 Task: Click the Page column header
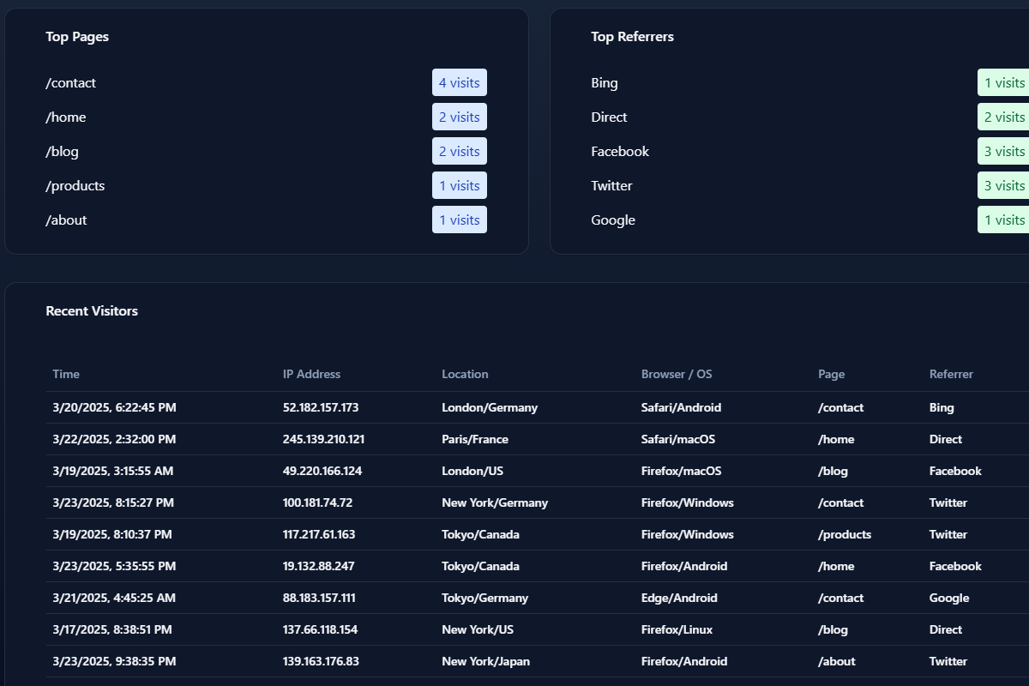[x=831, y=374]
